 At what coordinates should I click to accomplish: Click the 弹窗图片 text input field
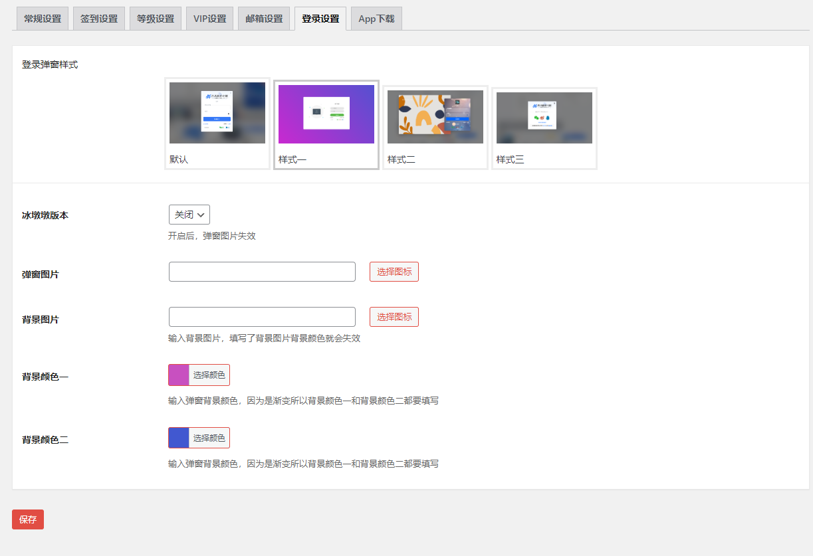(262, 272)
